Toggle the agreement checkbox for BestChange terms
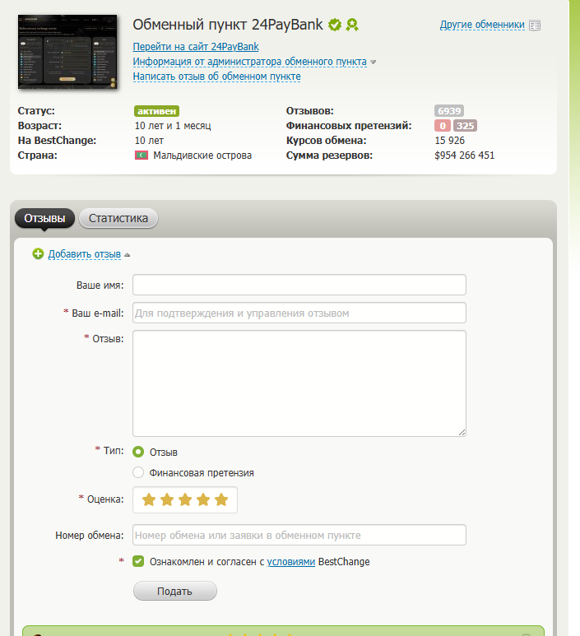Screen dimensions: 580x636 (x=138, y=561)
